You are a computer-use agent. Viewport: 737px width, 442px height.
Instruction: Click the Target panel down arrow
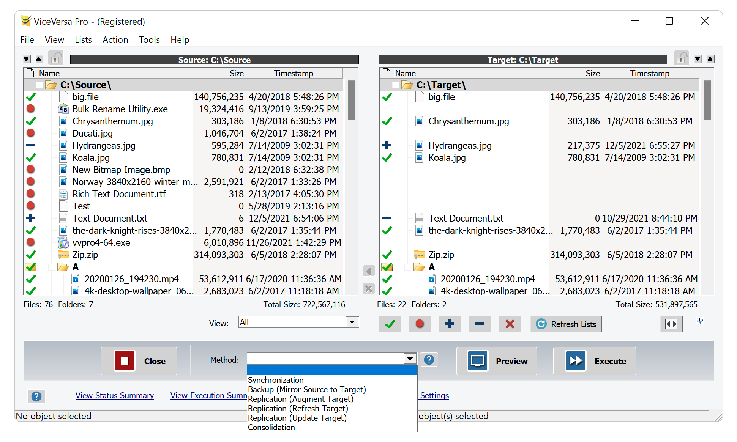[x=698, y=59]
